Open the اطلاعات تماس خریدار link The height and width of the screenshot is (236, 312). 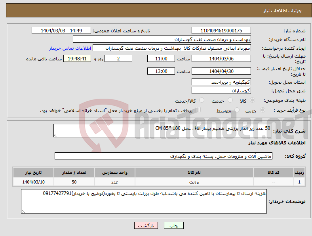(70, 48)
